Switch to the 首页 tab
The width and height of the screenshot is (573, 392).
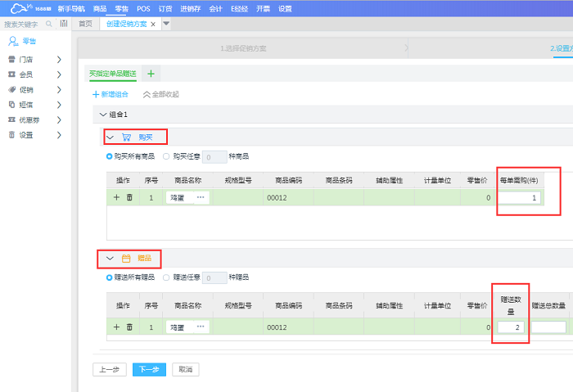point(85,24)
